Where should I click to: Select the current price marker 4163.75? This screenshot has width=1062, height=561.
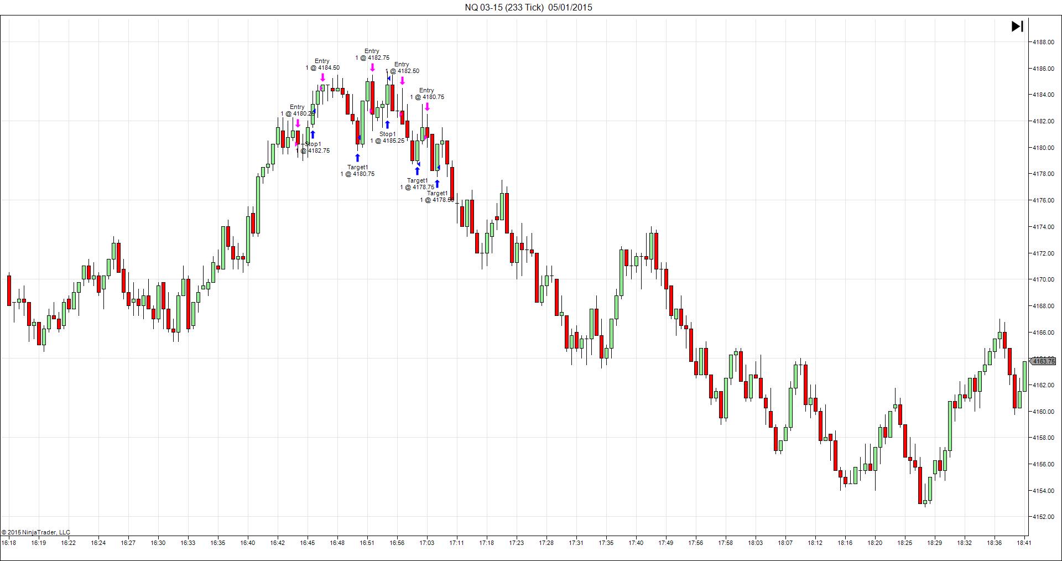[1043, 361]
